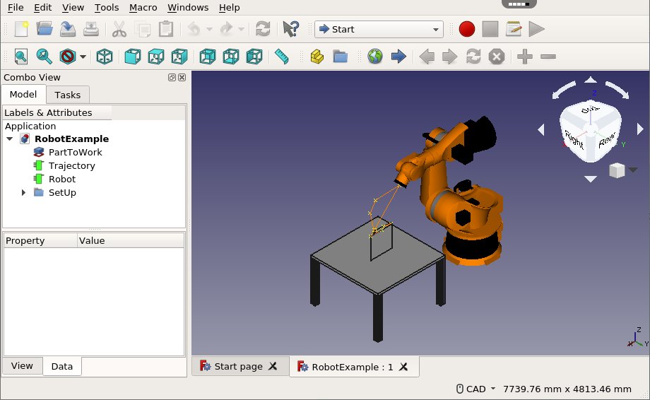Open the navigation cube mini menu arrow

point(633,170)
